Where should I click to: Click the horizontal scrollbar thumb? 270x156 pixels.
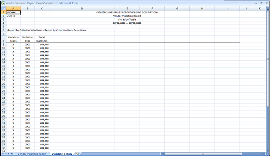point(203,154)
